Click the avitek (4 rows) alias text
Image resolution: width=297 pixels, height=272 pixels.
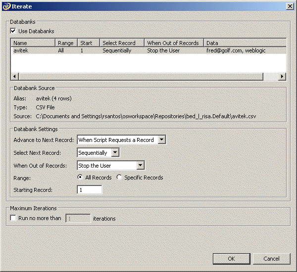[54, 98]
